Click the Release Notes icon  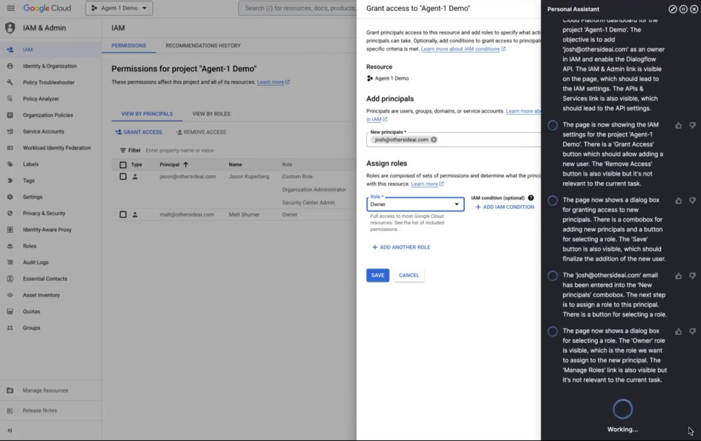10,411
